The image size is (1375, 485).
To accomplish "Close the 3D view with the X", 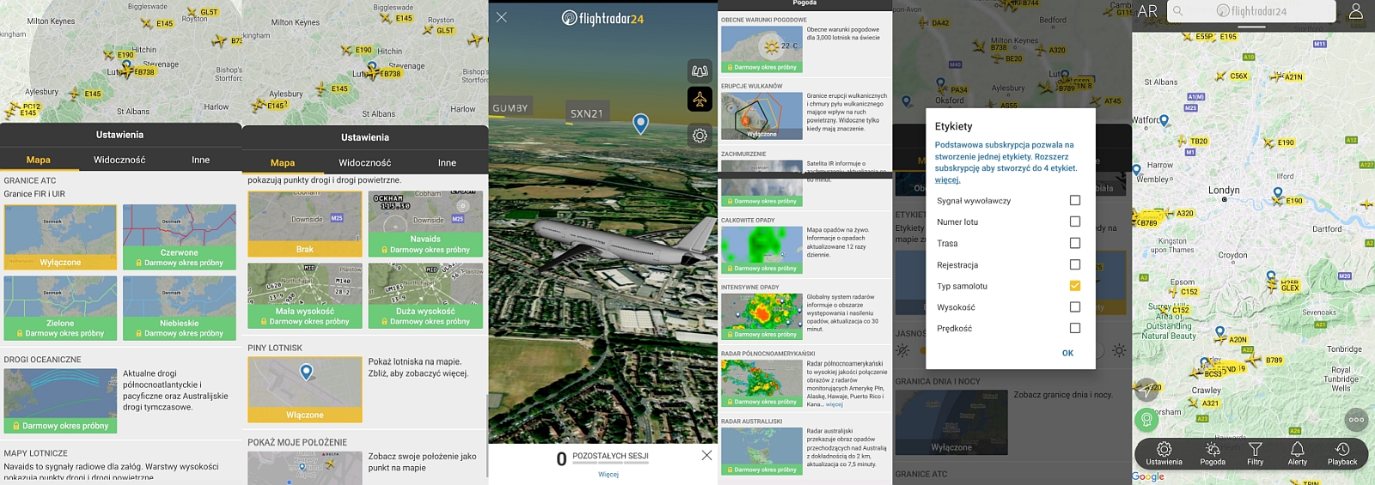I will [502, 17].
